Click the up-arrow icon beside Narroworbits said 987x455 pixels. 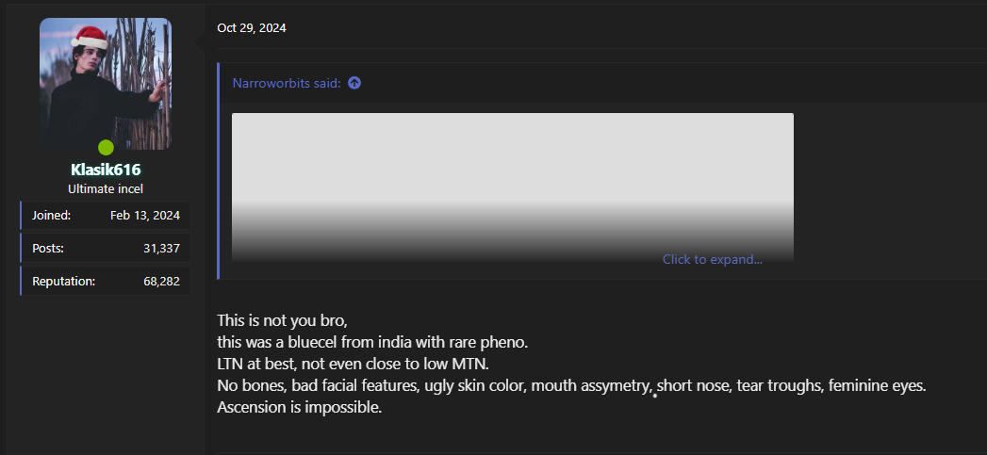click(354, 83)
